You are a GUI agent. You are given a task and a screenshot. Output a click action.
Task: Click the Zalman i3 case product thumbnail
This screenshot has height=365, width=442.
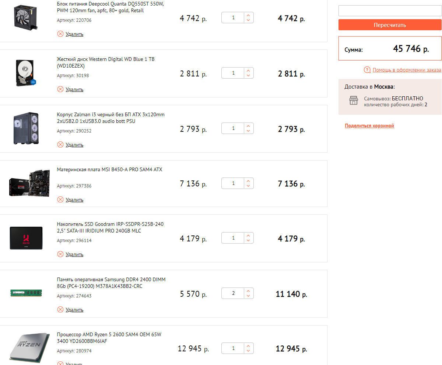pyautogui.click(x=25, y=128)
